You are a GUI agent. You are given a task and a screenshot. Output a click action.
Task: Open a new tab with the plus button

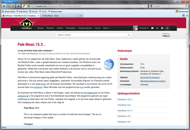coord(81,16)
